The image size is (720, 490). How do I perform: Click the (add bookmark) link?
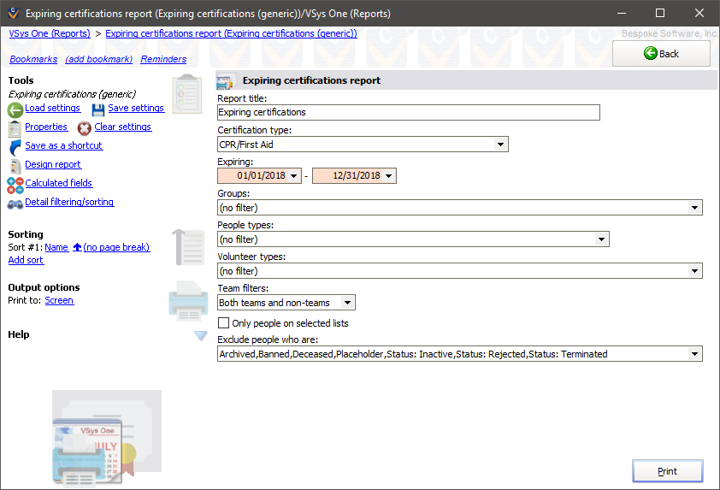(x=98, y=59)
